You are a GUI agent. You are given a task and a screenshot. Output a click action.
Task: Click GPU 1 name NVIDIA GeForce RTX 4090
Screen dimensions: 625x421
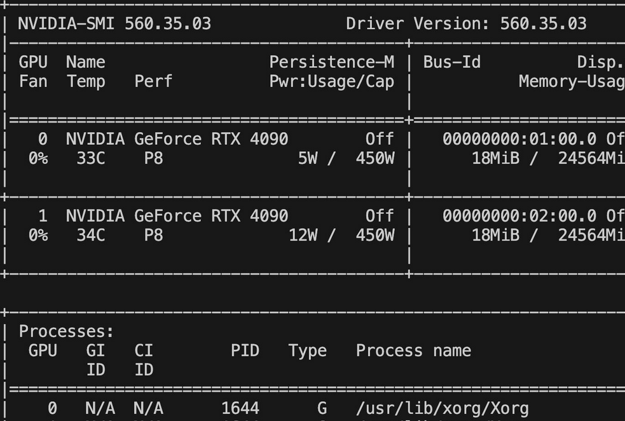tap(177, 216)
